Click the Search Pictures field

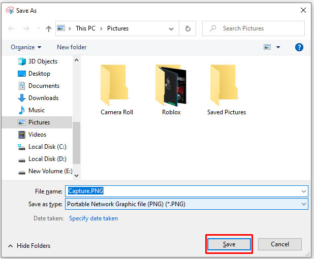(254, 28)
